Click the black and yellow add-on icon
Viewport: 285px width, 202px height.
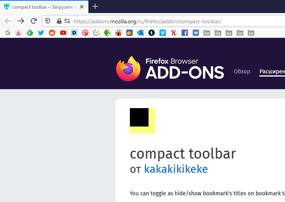point(142,121)
